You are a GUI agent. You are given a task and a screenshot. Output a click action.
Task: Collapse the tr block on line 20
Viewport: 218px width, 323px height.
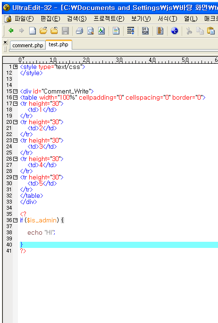[x=15, y=122]
